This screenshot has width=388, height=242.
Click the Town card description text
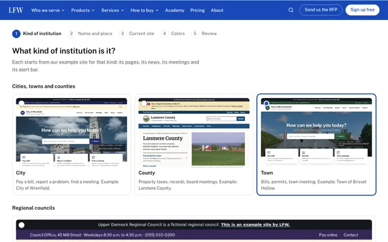pos(313,185)
